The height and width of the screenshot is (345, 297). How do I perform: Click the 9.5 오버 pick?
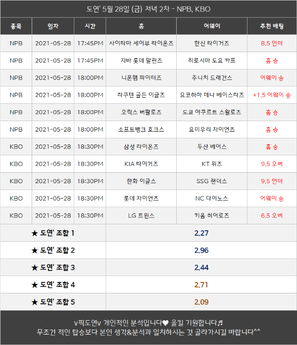(x=272, y=164)
